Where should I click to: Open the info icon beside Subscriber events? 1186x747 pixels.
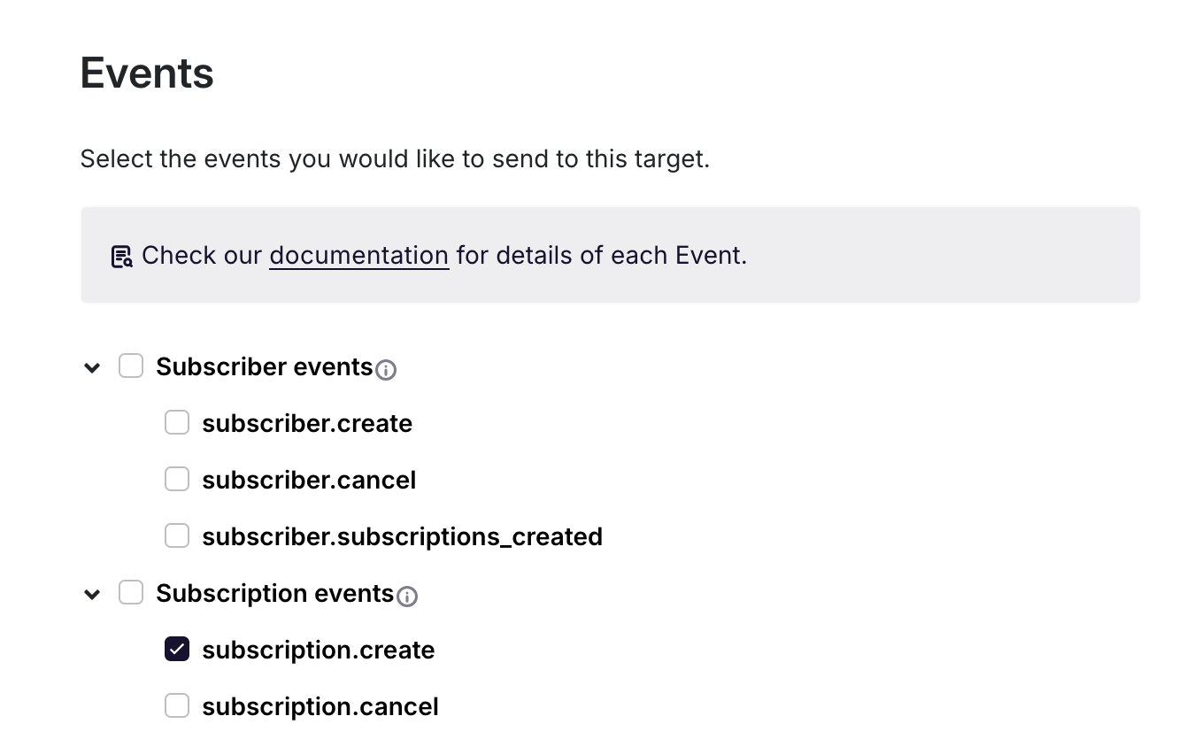(386, 372)
